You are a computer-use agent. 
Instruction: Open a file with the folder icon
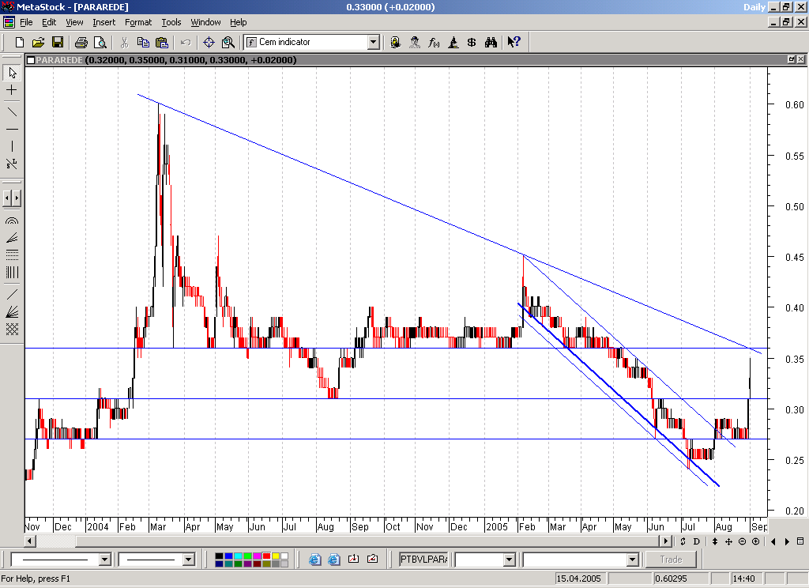(38, 43)
